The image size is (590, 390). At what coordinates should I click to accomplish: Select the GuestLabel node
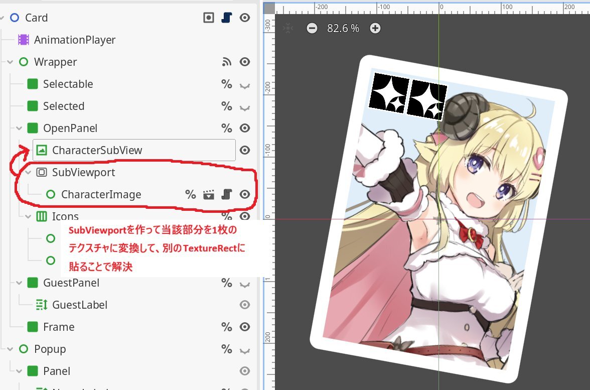tap(80, 305)
